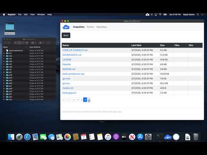Launch the App Store from the dock

pyautogui.click(x=140, y=137)
